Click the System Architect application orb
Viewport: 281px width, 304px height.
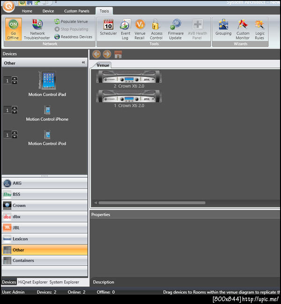(x=8, y=6)
